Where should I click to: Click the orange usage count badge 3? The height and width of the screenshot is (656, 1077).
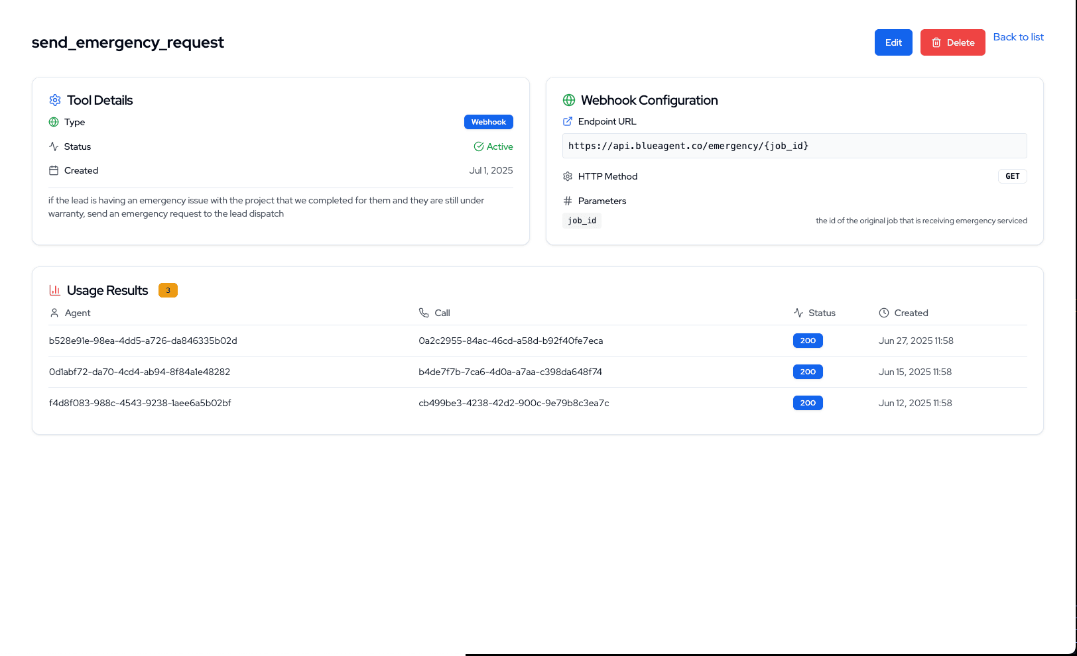pyautogui.click(x=168, y=290)
